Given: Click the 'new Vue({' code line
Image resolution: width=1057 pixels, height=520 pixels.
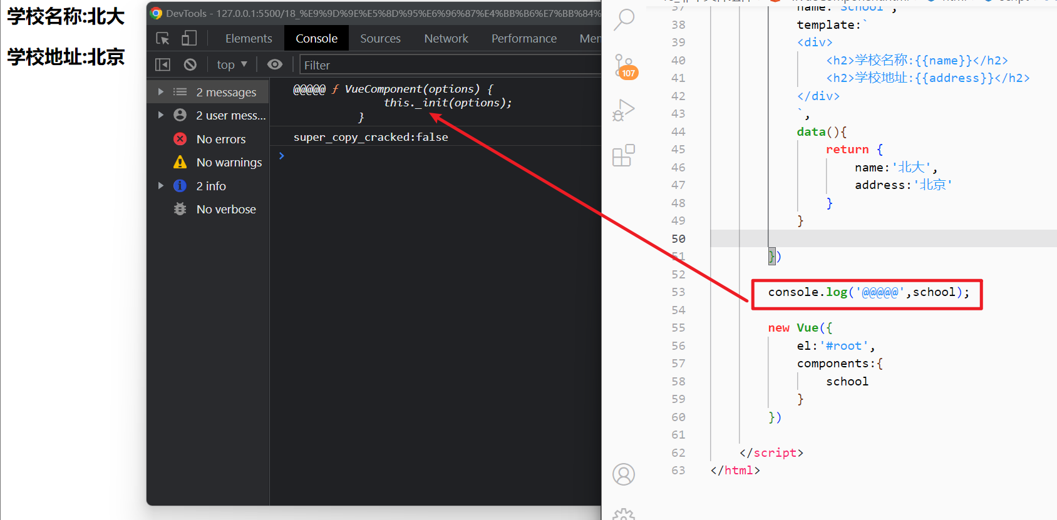Looking at the screenshot, I should tap(800, 328).
